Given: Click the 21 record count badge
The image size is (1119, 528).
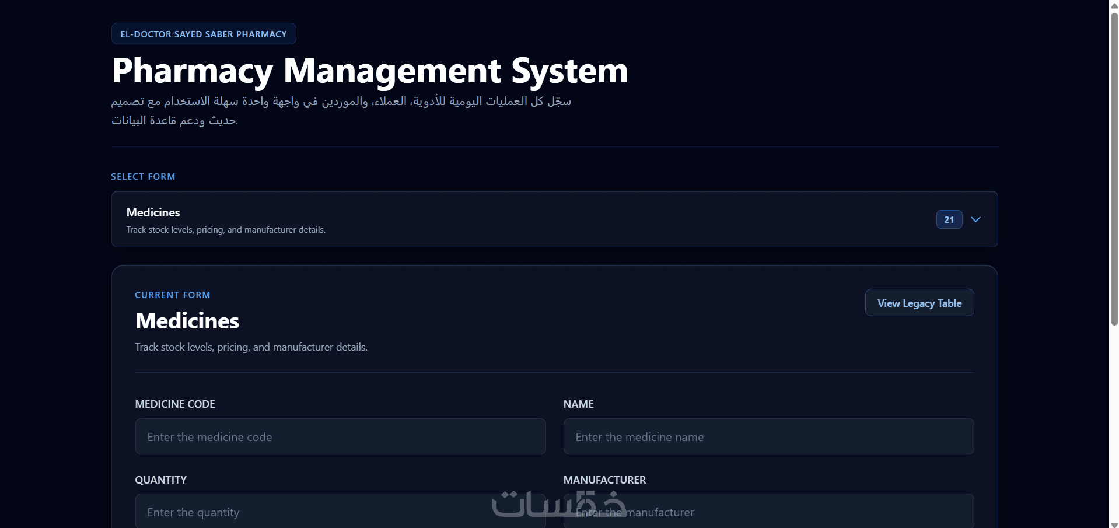Looking at the screenshot, I should pos(949,219).
